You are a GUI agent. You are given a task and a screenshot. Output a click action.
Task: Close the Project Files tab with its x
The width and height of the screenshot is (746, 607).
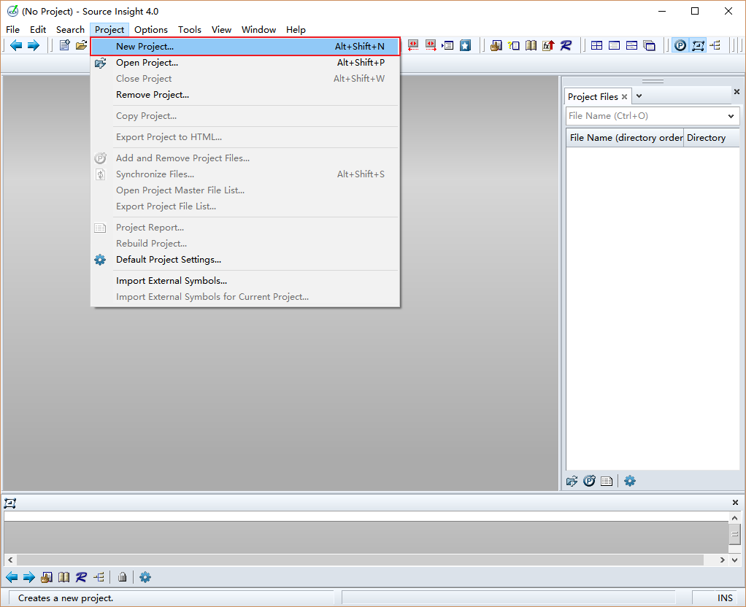tap(625, 96)
